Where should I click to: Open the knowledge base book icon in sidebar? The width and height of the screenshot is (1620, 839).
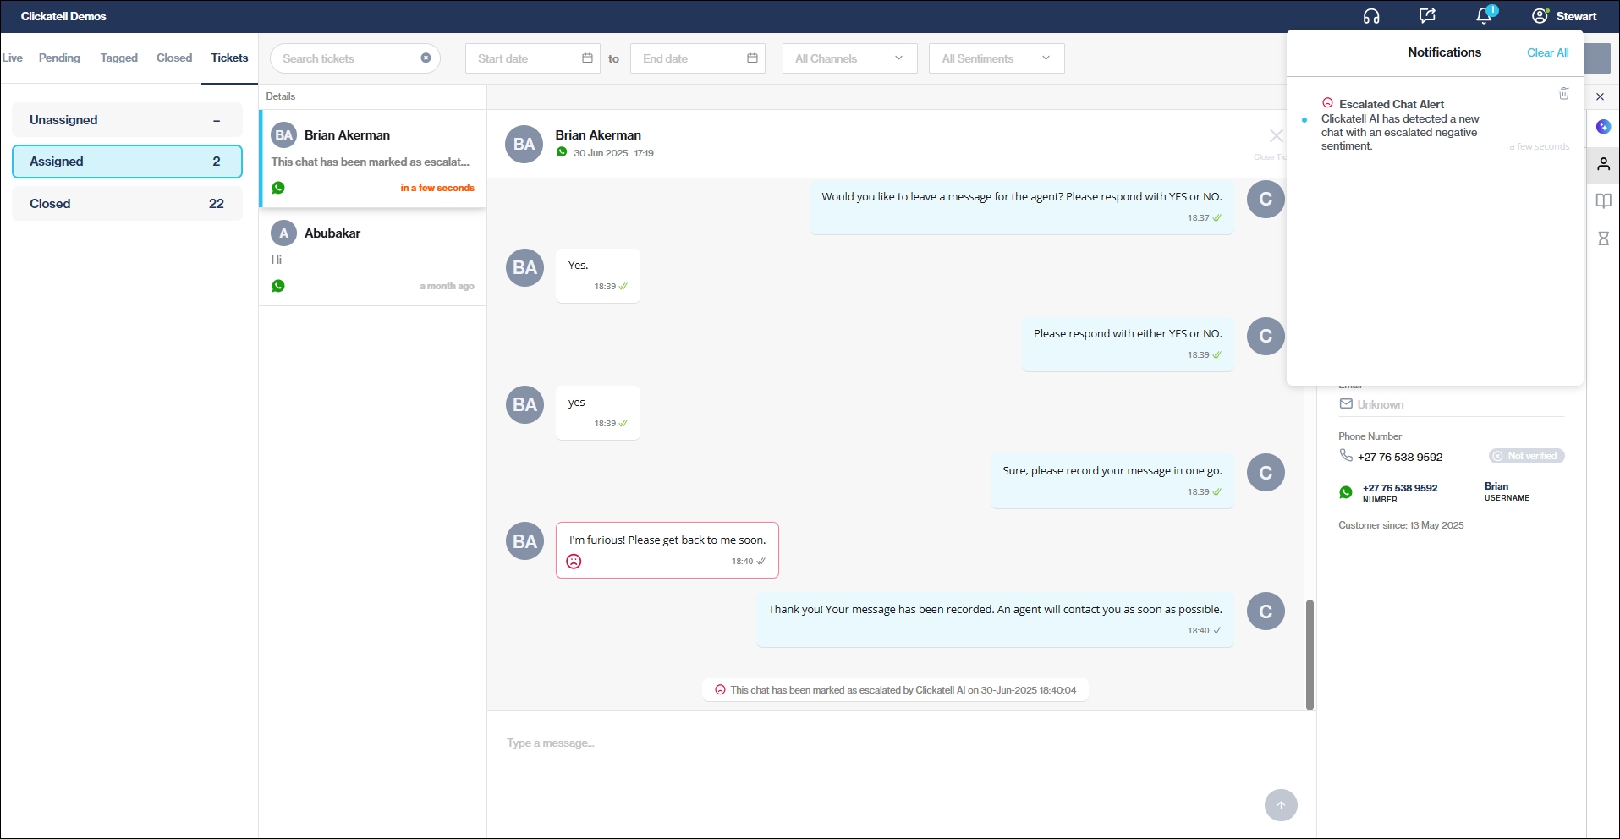point(1603,201)
